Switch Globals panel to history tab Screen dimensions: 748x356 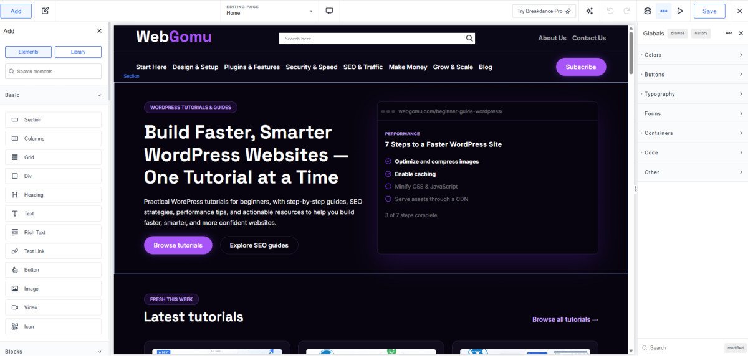pos(701,33)
